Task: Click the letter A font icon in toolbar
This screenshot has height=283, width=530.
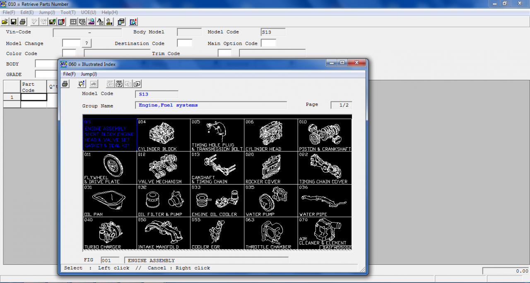Action: click(x=100, y=22)
